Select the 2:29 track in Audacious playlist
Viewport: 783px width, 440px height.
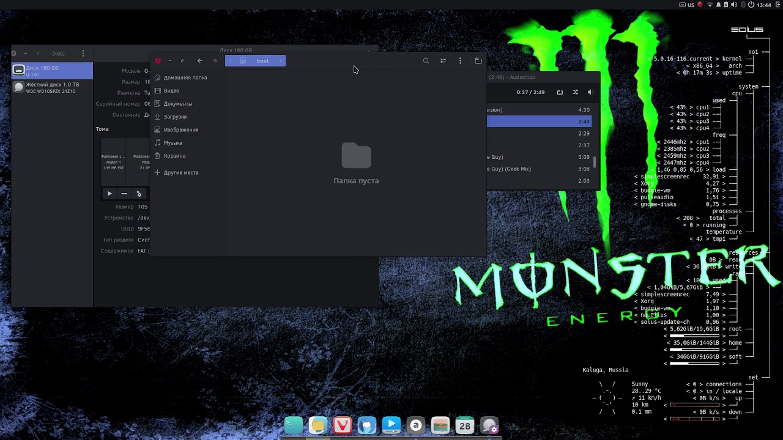(539, 133)
